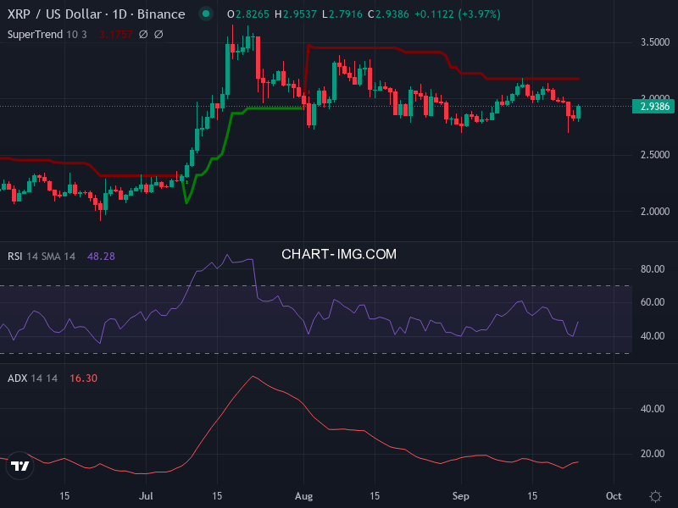Open chart settings gear icon
Image resolution: width=678 pixels, height=508 pixels.
pos(655,496)
